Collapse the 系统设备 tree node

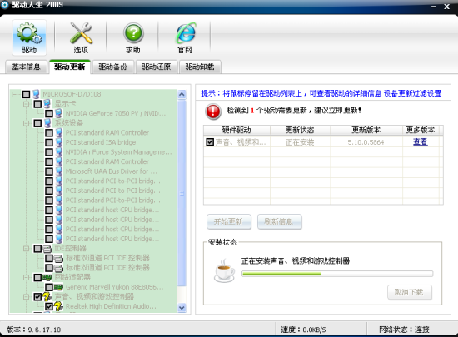pos(26,123)
